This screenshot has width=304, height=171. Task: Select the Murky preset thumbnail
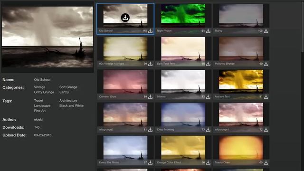pos(241,16)
